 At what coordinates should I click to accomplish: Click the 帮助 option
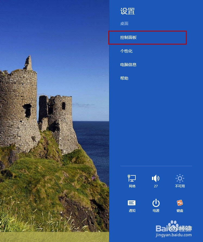coord(124,78)
